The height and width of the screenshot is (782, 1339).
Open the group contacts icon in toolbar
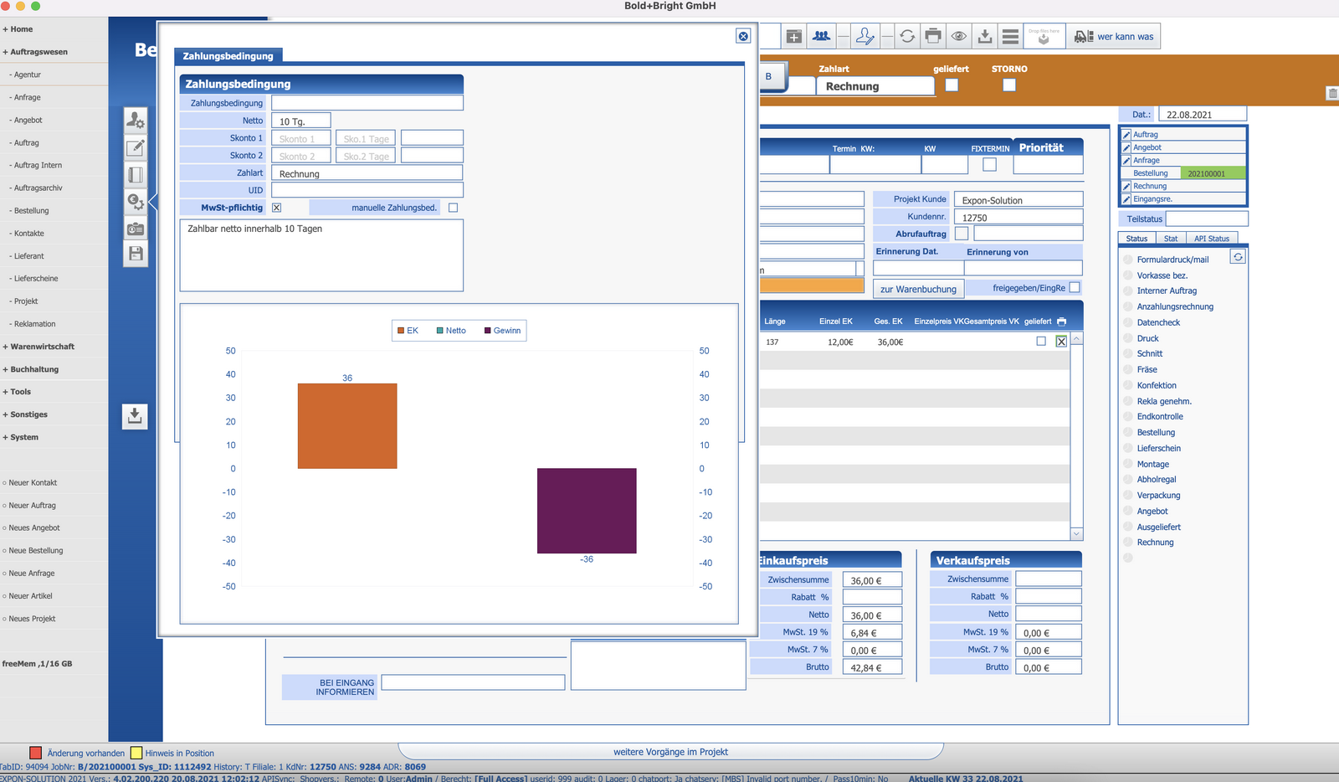(x=821, y=36)
